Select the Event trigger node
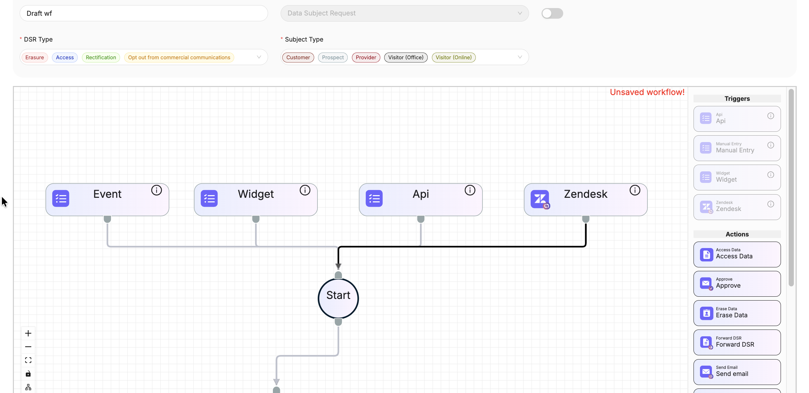809x393 pixels. pyautogui.click(x=107, y=200)
